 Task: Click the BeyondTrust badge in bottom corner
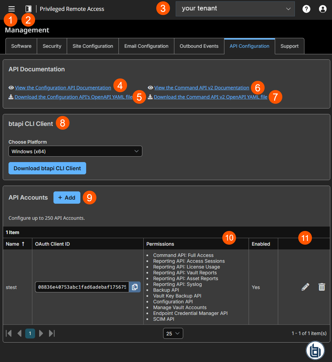(x=315, y=350)
